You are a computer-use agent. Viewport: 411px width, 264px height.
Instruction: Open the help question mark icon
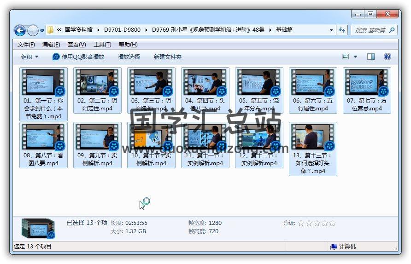click(x=387, y=57)
